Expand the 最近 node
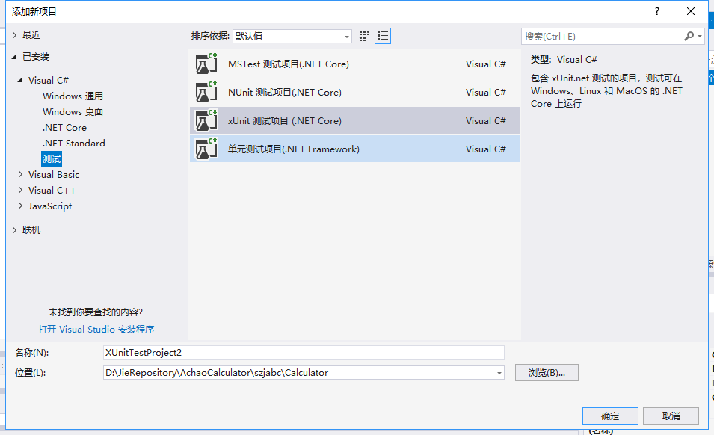714x435 pixels. coord(14,35)
